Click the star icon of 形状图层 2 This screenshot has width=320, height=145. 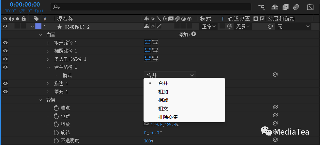tap(59, 27)
